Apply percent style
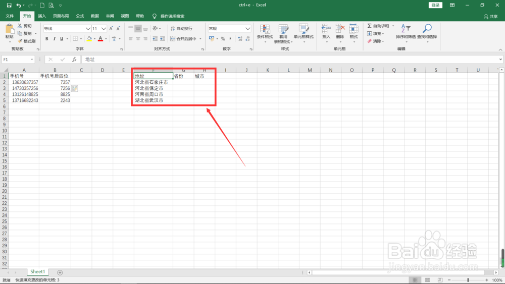Screen dimensions: 505x284 pyautogui.click(x=223, y=39)
